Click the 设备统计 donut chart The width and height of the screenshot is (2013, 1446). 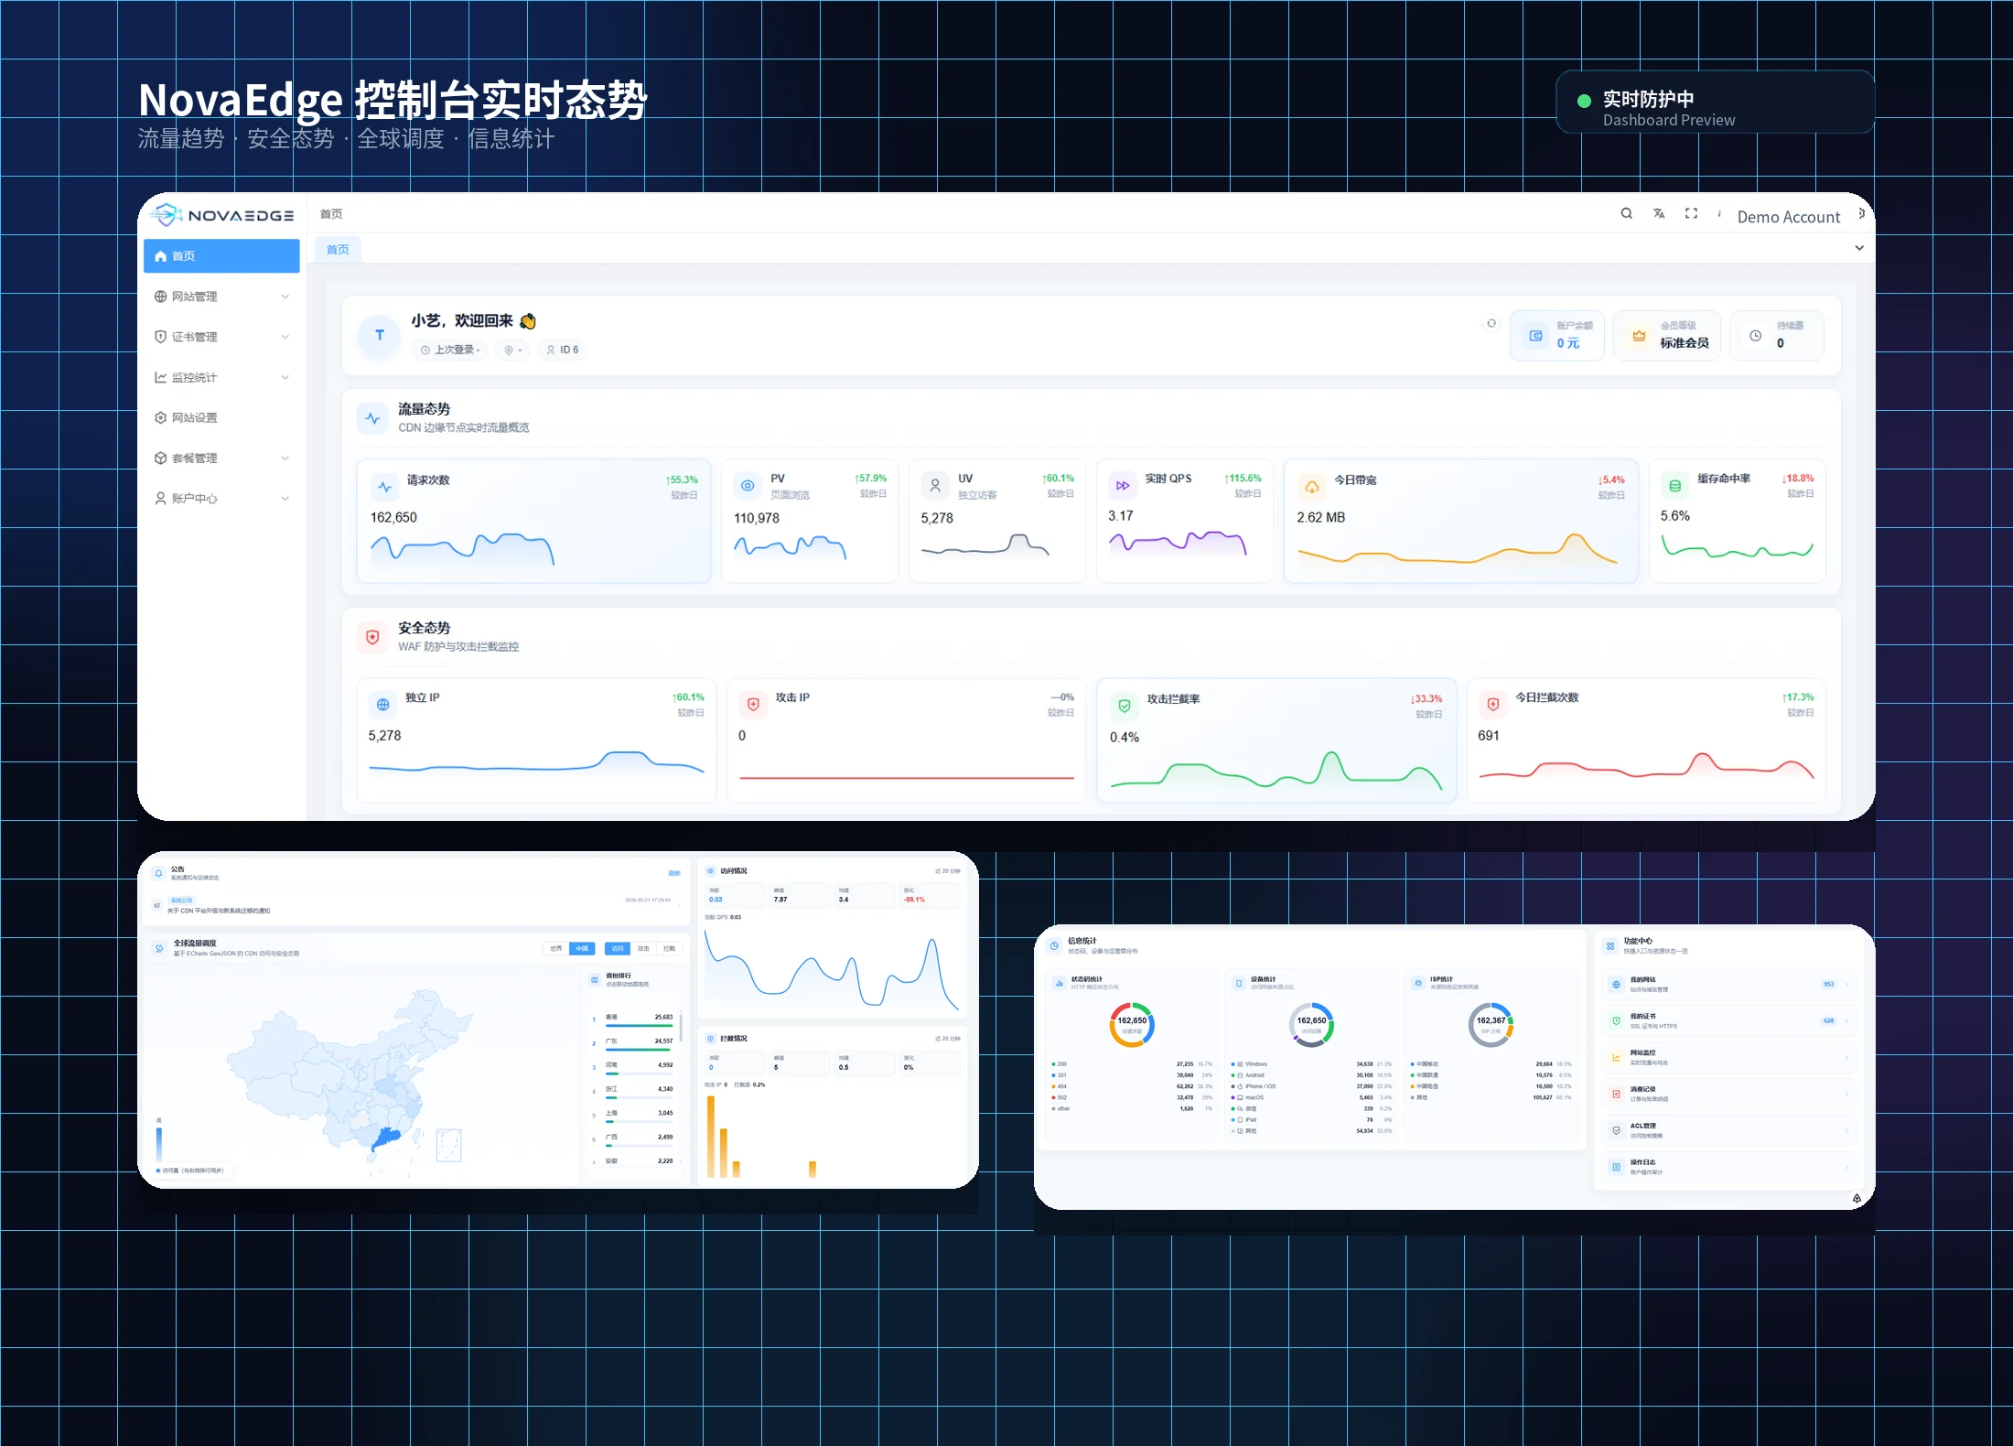(x=1311, y=1024)
